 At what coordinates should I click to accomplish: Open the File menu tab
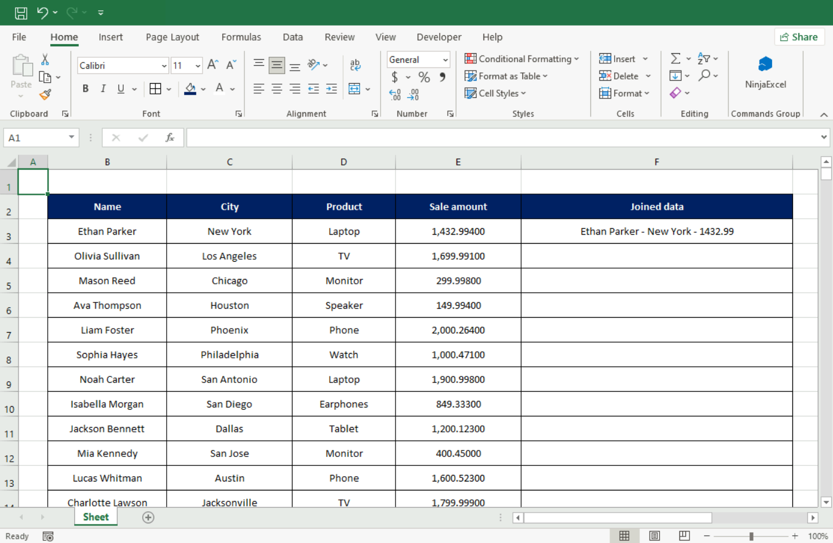pos(19,37)
